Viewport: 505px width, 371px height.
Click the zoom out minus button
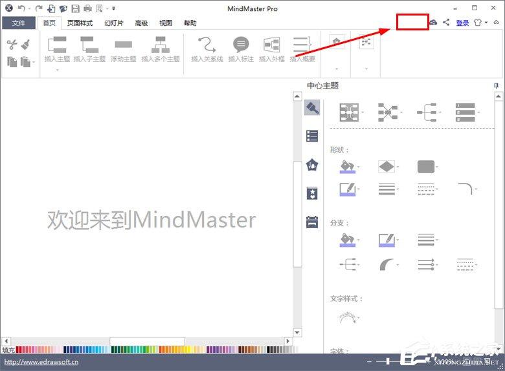coord(369,362)
